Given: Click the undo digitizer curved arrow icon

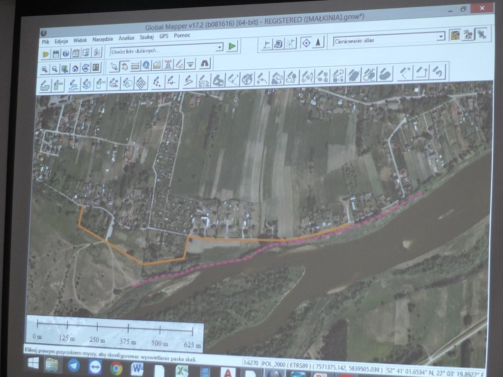Looking at the screenshot, I should point(438,72).
